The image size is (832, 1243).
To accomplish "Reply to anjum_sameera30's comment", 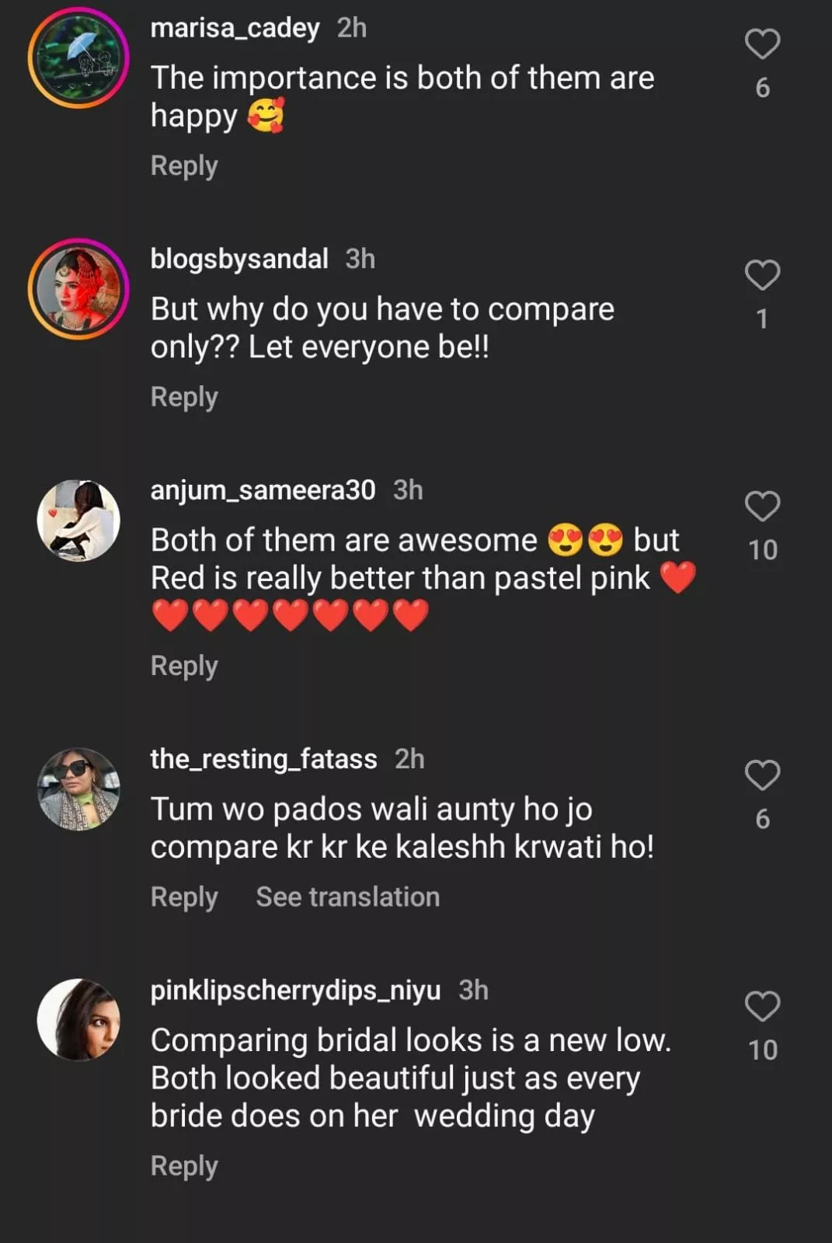I will click(x=184, y=666).
